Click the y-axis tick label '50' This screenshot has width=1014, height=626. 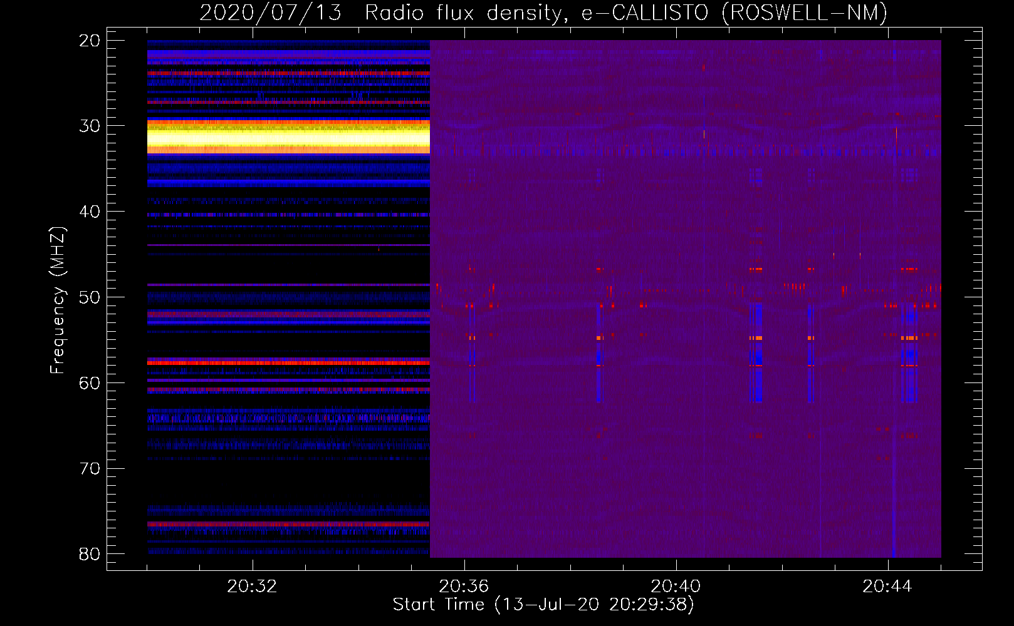click(x=90, y=297)
